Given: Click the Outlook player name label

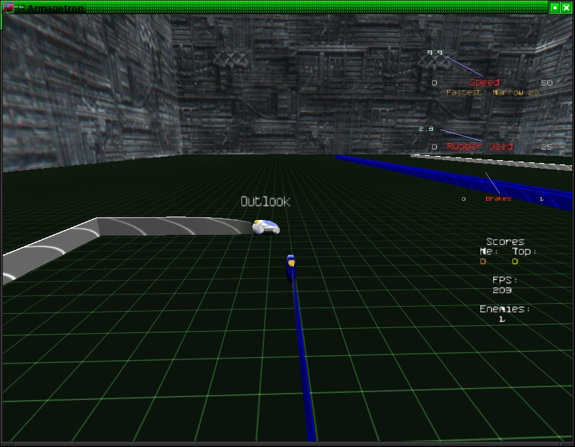Looking at the screenshot, I should pos(265,201).
